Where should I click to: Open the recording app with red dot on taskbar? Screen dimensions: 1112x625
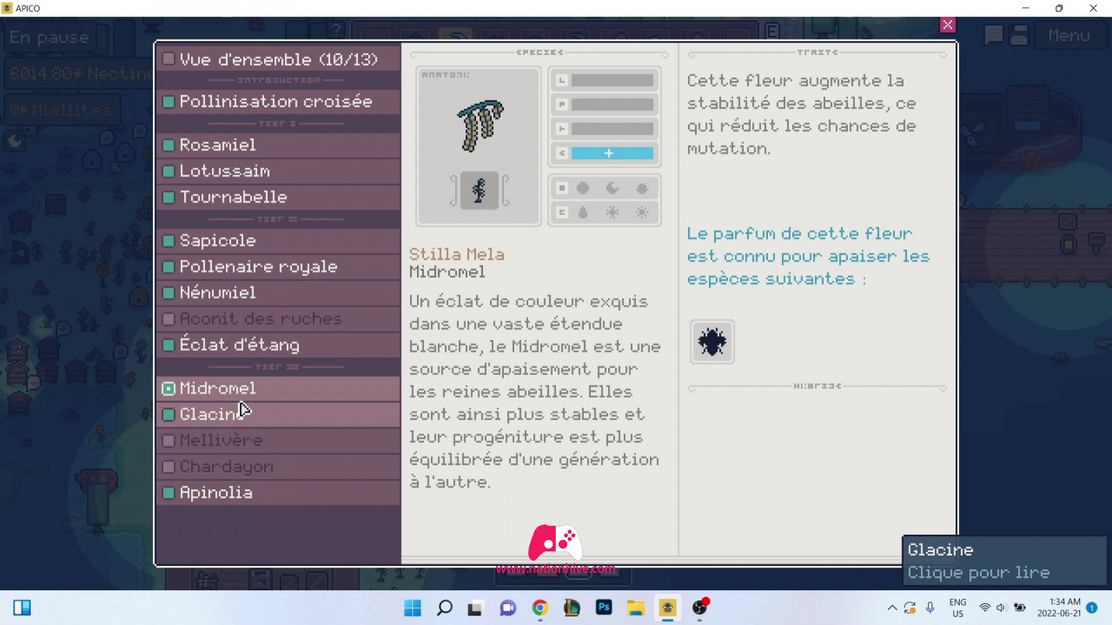[x=700, y=608]
